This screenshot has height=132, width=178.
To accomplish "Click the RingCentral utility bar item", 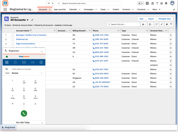I will pos(8,127).
